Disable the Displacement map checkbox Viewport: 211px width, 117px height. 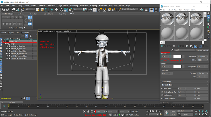pos(162,95)
